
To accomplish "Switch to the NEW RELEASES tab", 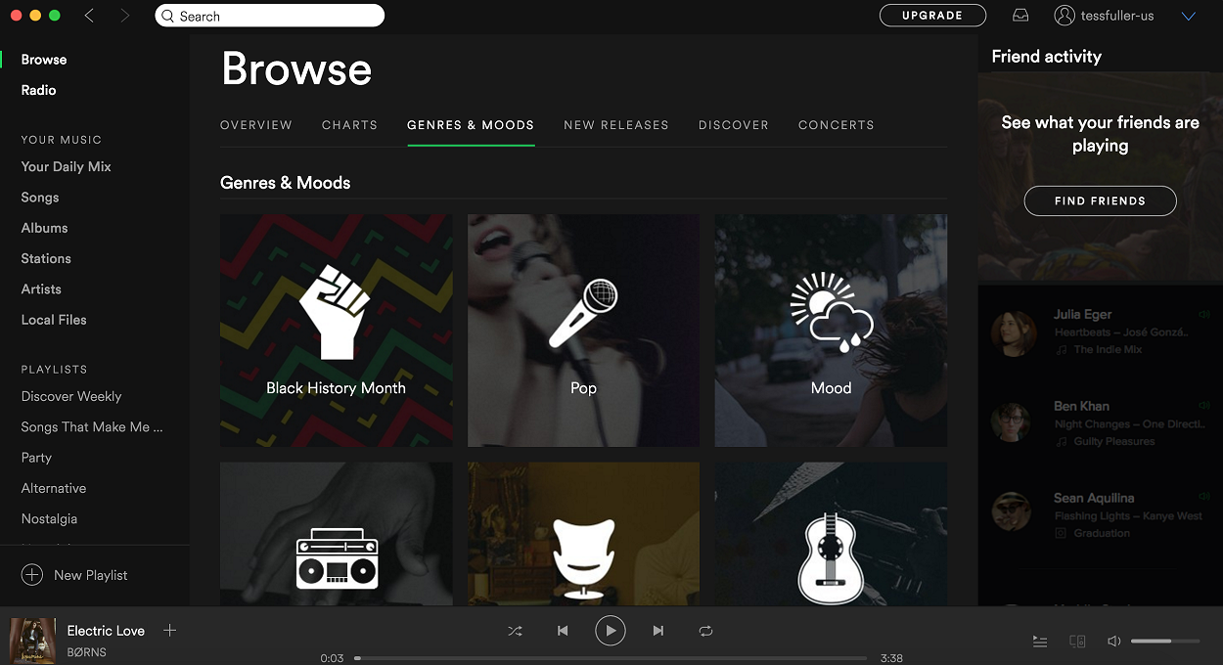I will 616,125.
